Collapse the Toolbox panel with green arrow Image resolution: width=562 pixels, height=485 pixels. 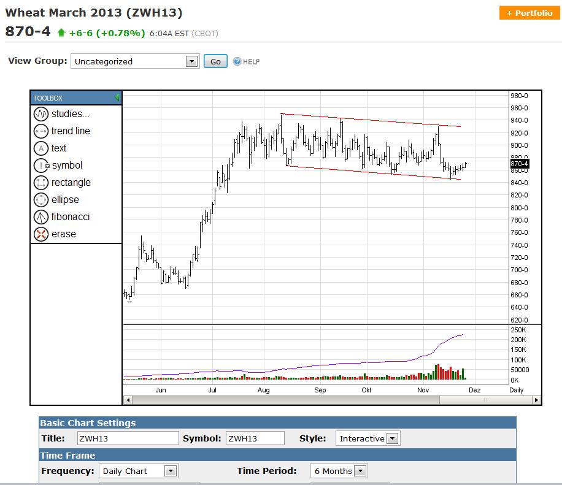pos(117,97)
